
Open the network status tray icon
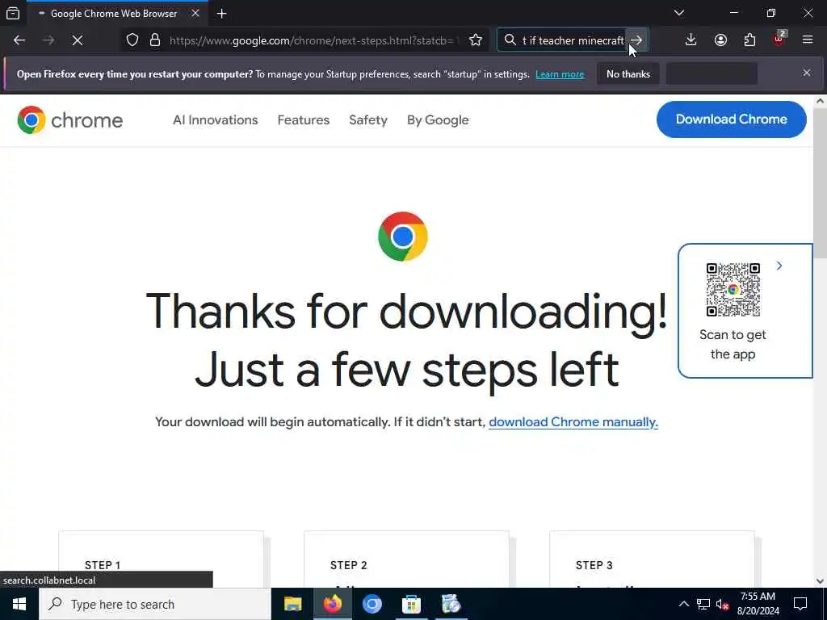point(703,604)
